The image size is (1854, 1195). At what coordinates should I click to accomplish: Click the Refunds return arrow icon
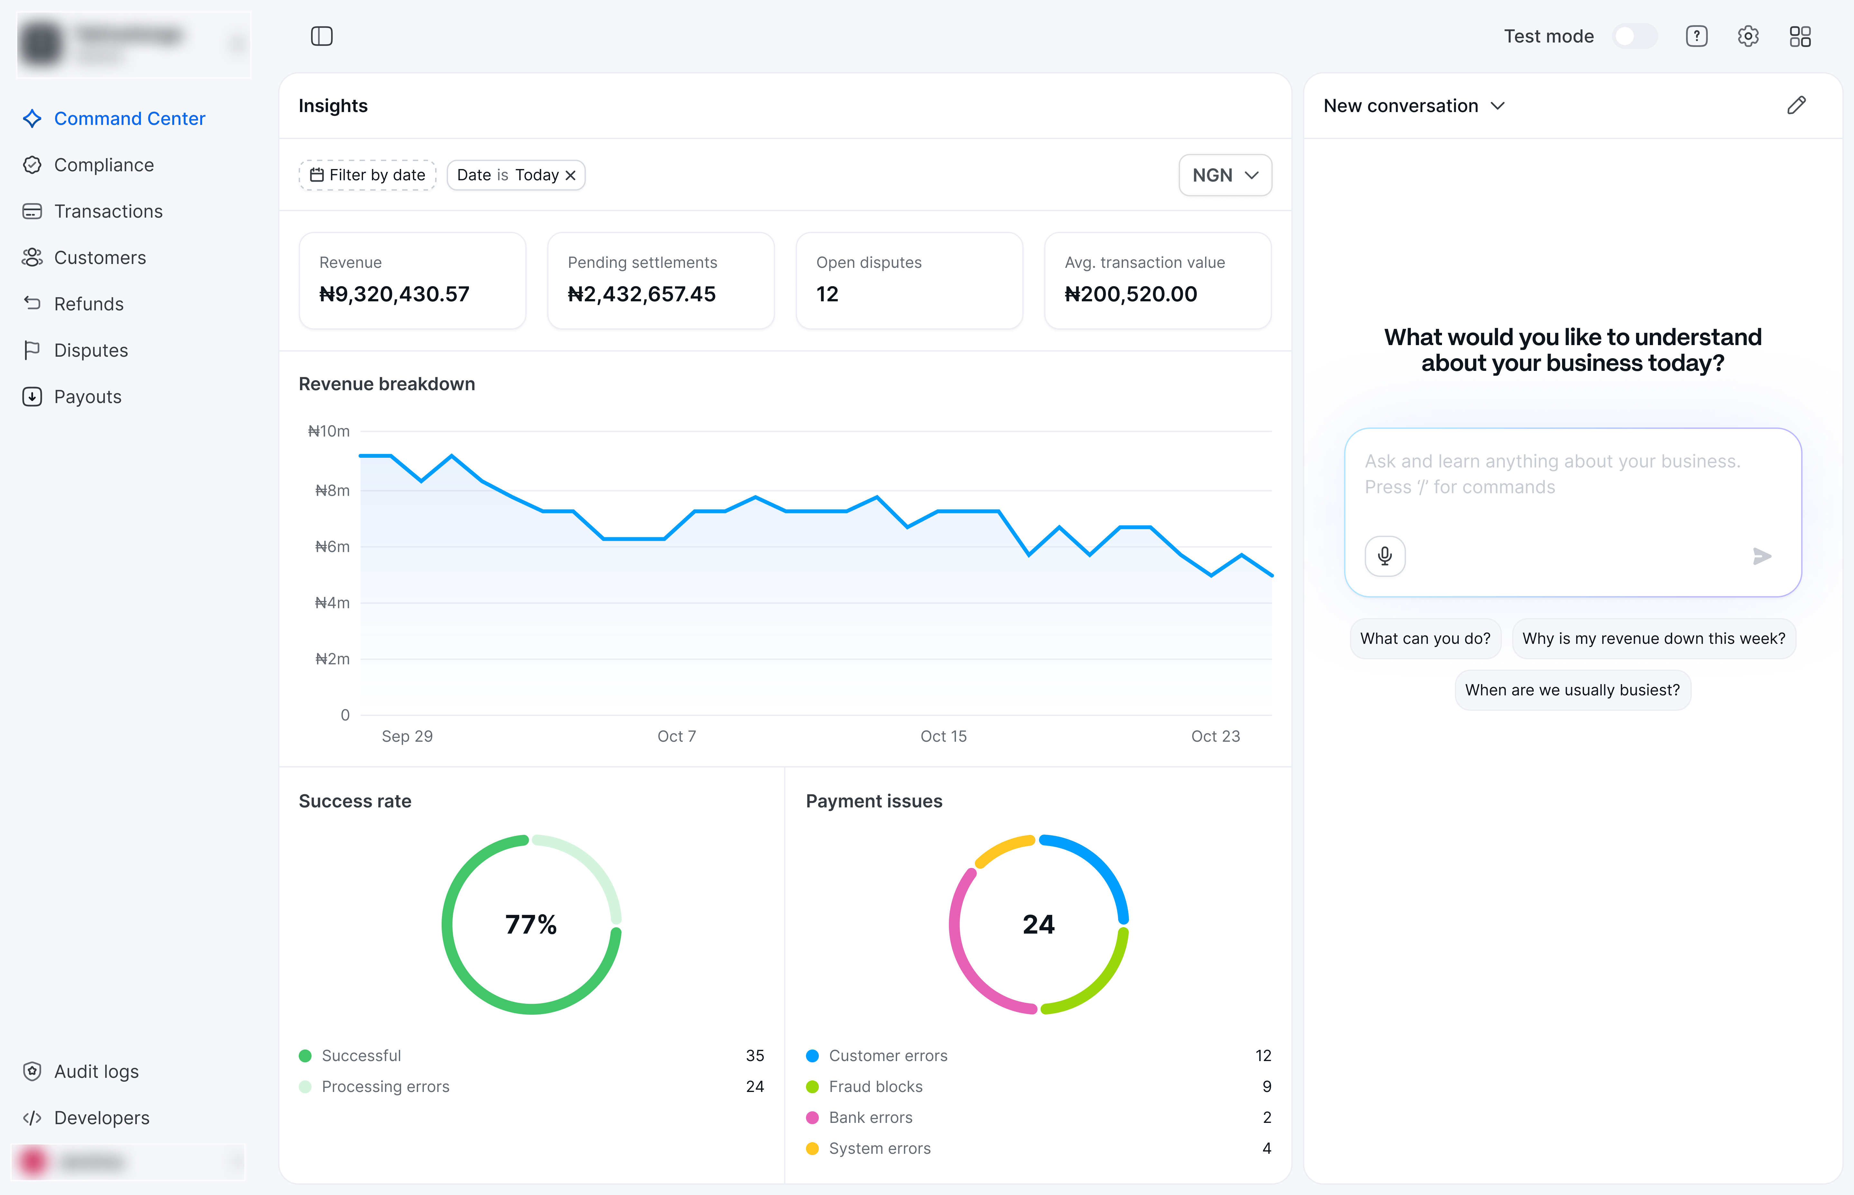pos(32,303)
